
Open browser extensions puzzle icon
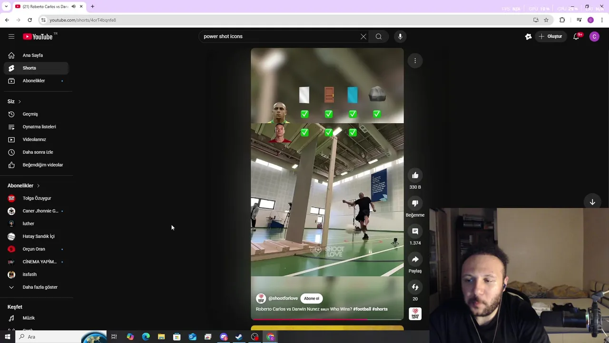(562, 20)
